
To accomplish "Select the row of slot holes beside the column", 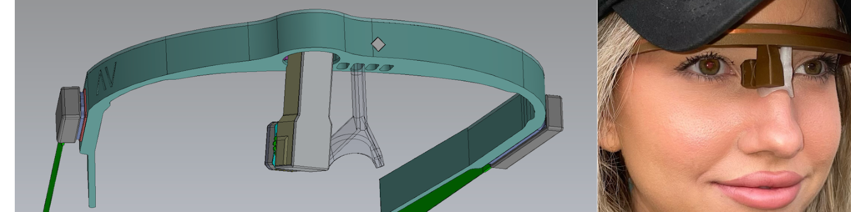I will [364, 68].
